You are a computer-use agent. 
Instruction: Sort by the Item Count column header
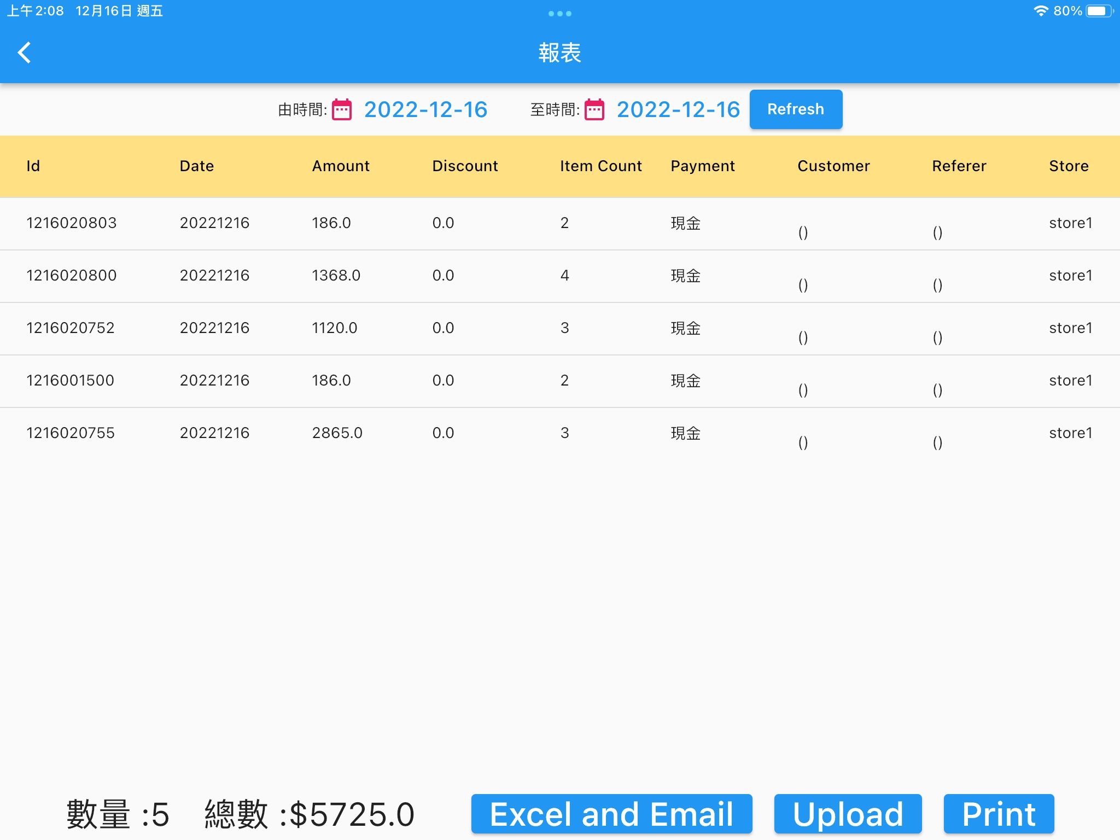tap(601, 166)
